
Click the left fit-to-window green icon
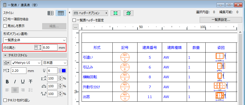click(x=115, y=13)
